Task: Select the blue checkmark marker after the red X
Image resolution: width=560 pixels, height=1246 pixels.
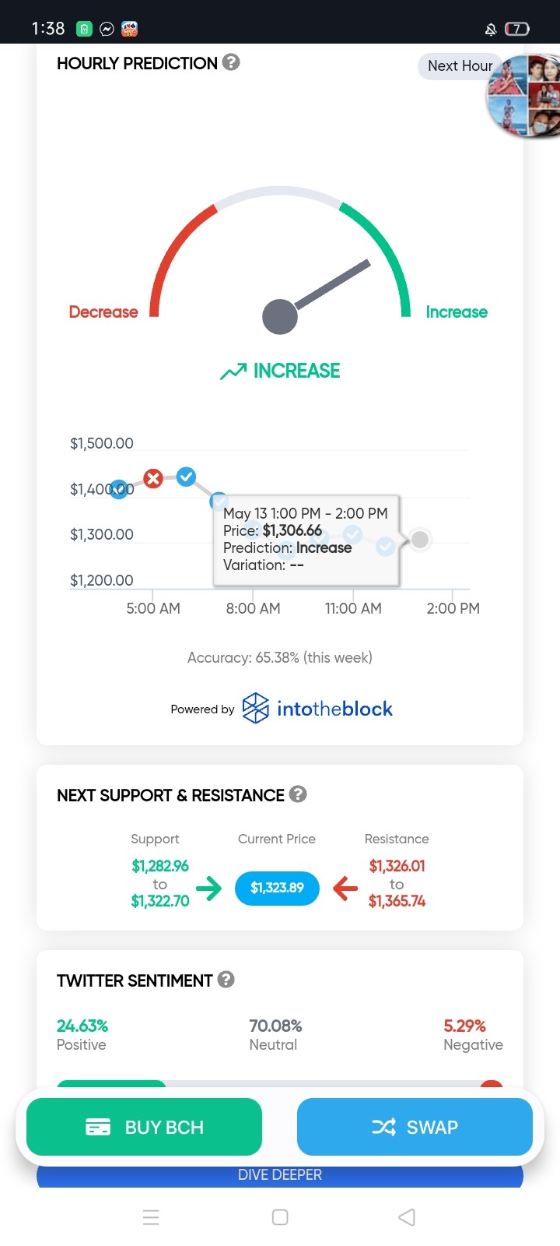Action: tap(186, 476)
